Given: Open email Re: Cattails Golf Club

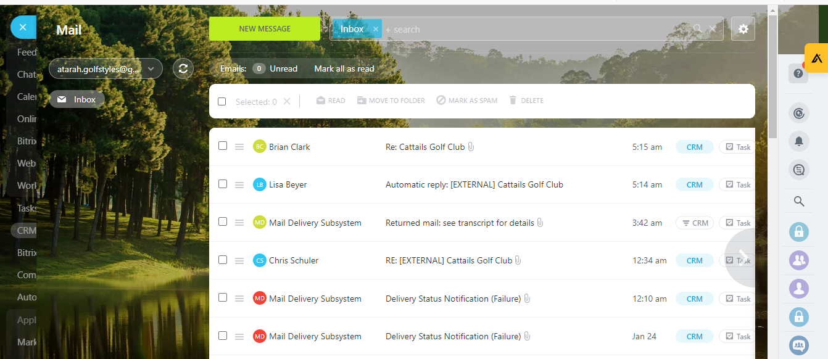Looking at the screenshot, I should pyautogui.click(x=425, y=147).
